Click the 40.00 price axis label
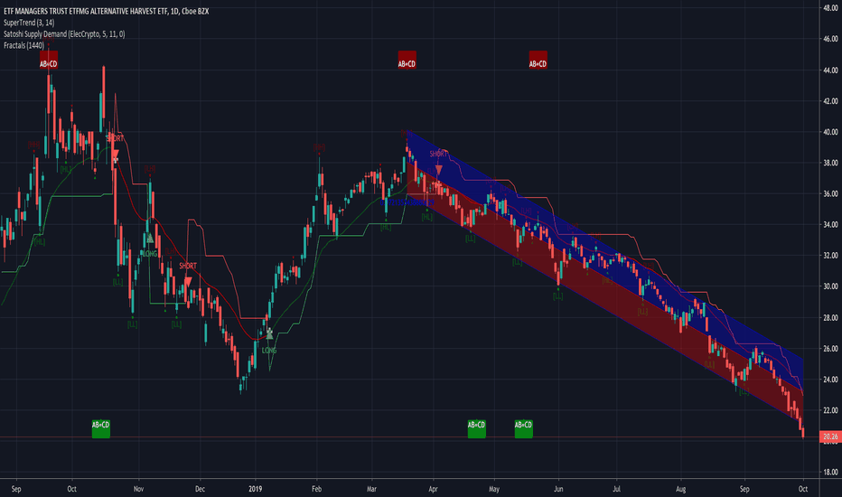The width and height of the screenshot is (842, 497). (x=830, y=132)
